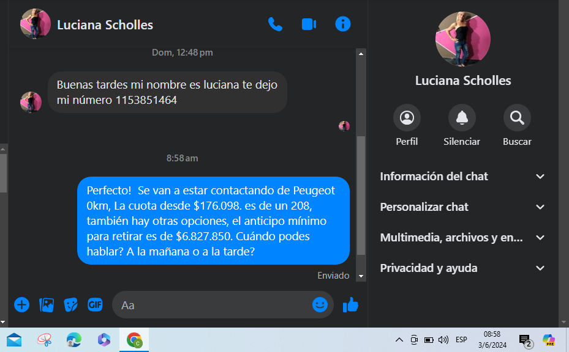Start a video call from the chat header
The width and height of the screenshot is (569, 352).
309,24
